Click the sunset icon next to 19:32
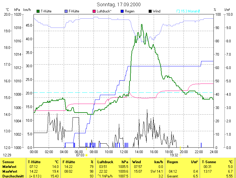The width and height of the screenshot is (236, 178). [x=180, y=155]
